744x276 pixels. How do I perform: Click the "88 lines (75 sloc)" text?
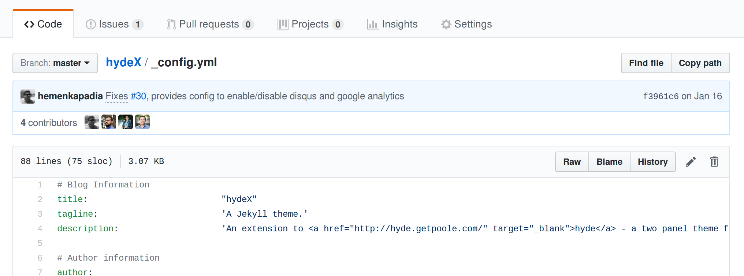67,161
